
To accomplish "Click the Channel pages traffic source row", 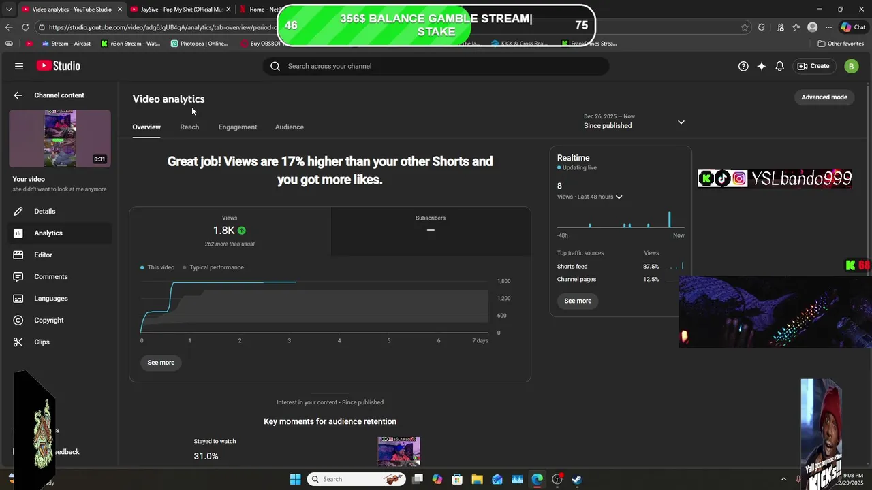I will click(620, 280).
